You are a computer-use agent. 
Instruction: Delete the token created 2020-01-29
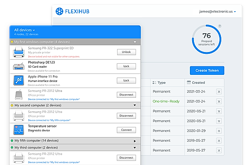219,131
